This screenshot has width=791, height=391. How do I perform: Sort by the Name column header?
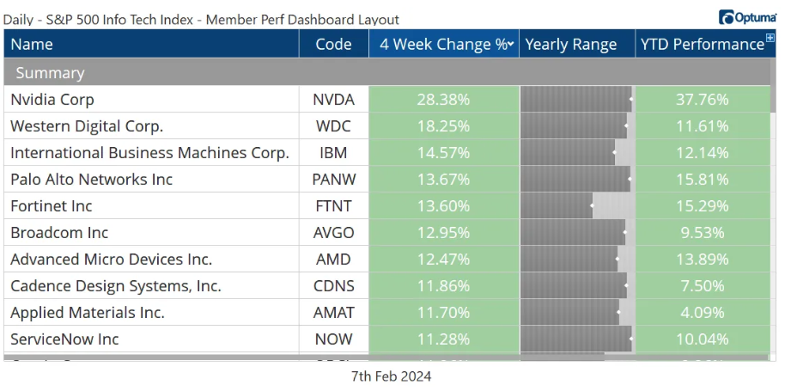[x=32, y=45]
